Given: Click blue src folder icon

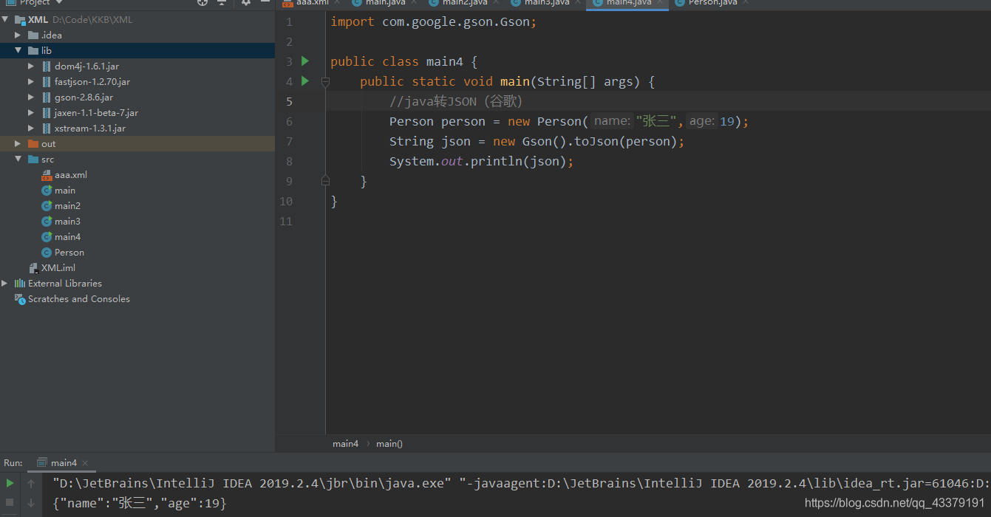Looking at the screenshot, I should click(x=33, y=160).
